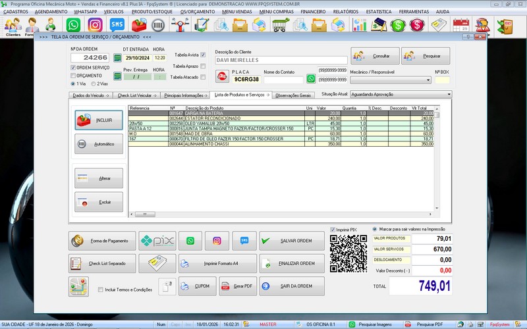Viewport: 527px width, 329px height.
Task: Switch to the Observações Gerais tab
Action: pos(292,95)
